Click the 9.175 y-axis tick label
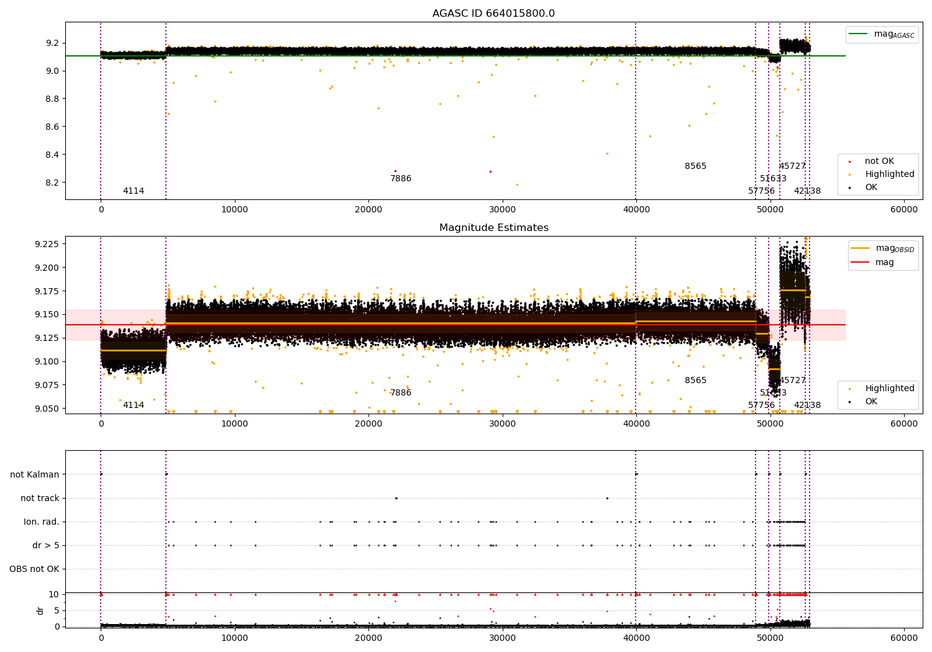Viewport: 932px width, 652px height. [x=47, y=291]
